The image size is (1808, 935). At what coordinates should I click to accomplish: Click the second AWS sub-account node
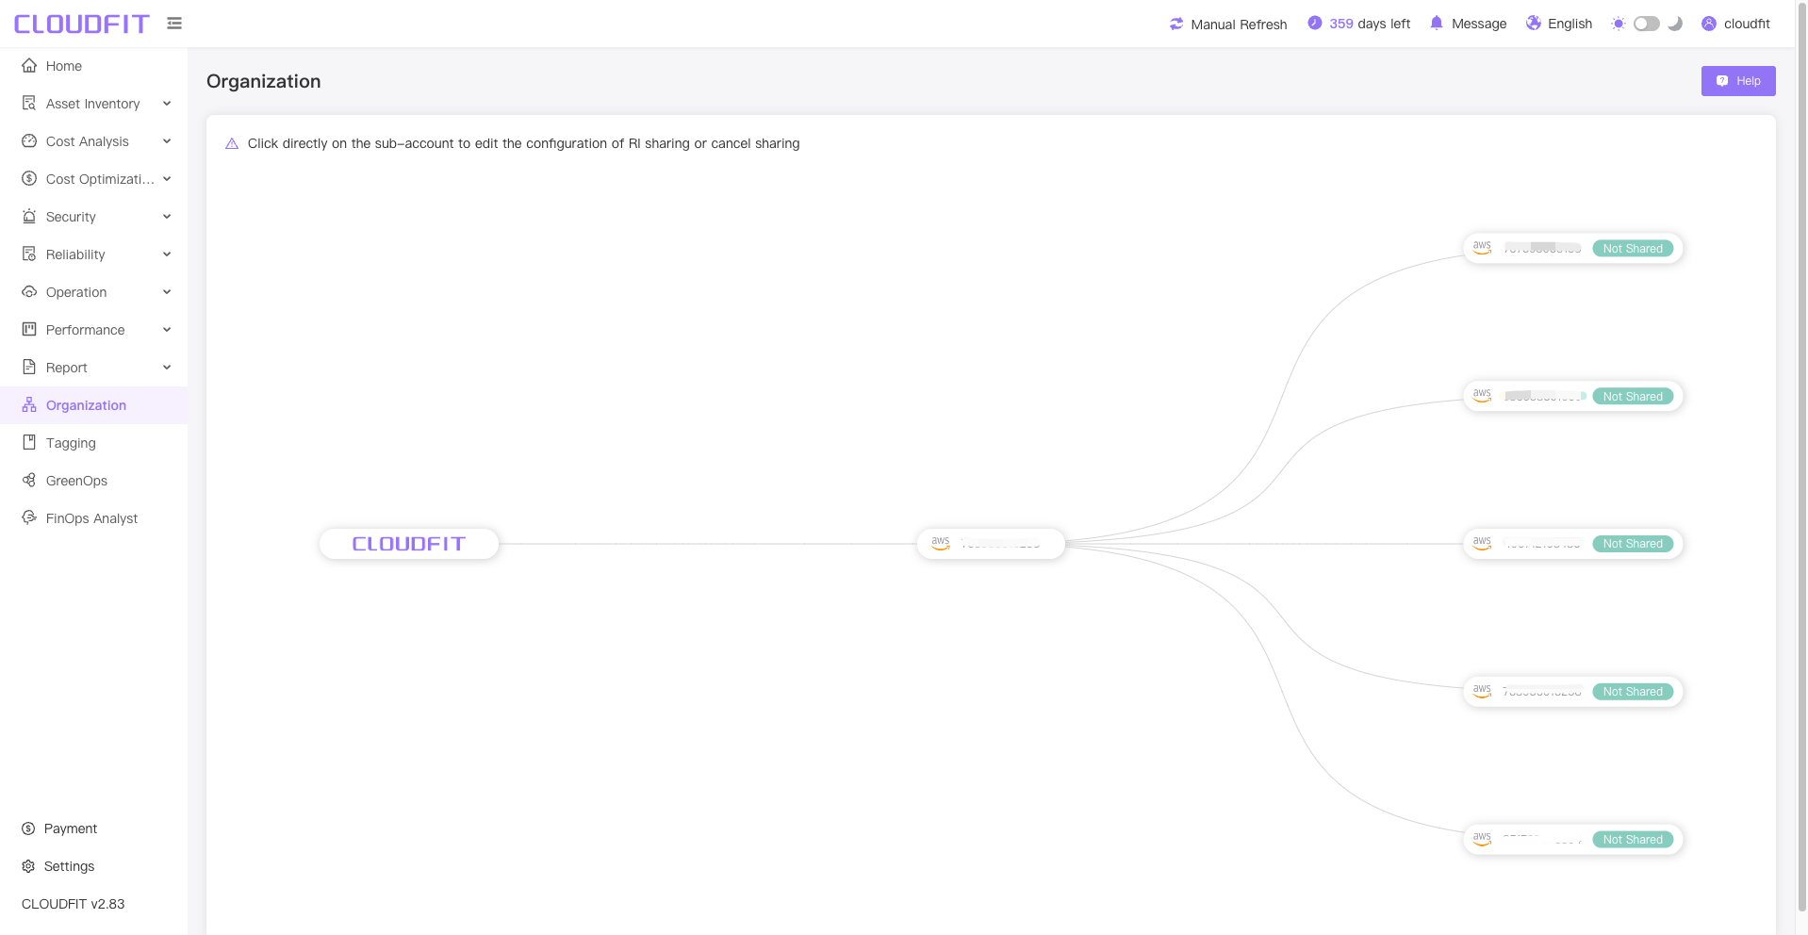1572,397
